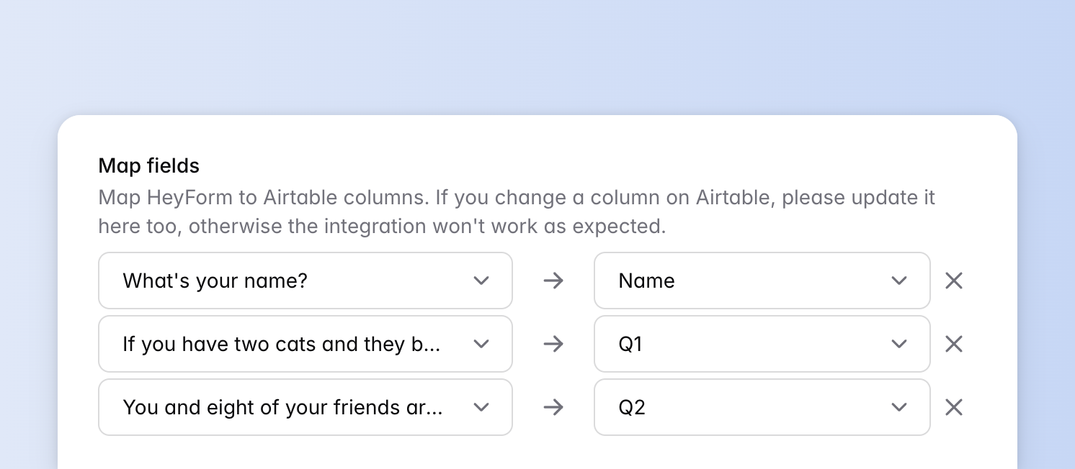1075x469 pixels.
Task: Click the chevron on the Q1 dropdown
Action: pos(898,344)
